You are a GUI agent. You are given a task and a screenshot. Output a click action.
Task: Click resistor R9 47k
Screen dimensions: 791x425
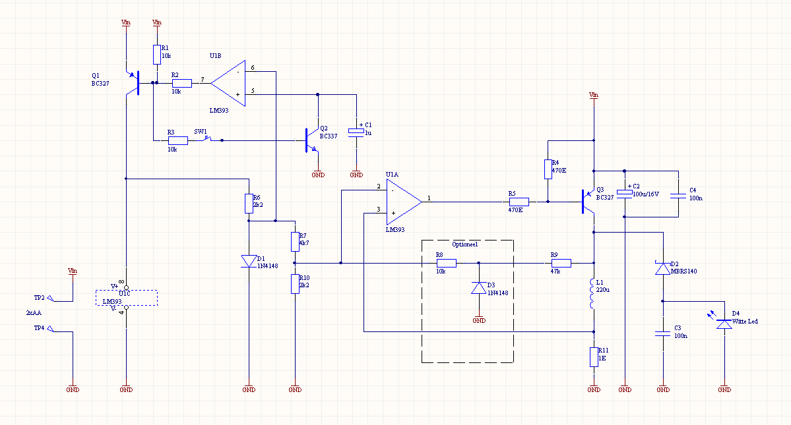561,263
